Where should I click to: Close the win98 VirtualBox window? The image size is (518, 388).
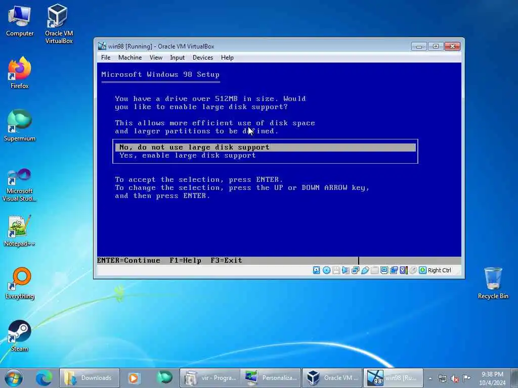point(452,46)
